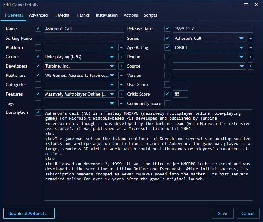Viewport: 263px width, 222px height.
Task: Click the add new Platform plus icon
Action: point(121,47)
